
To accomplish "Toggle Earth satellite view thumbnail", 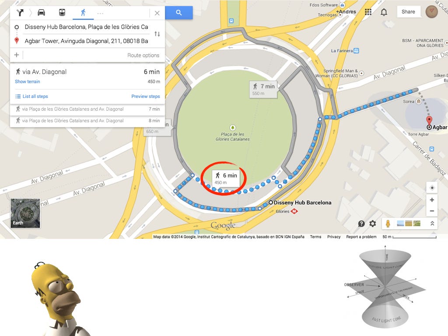I will point(25,213).
